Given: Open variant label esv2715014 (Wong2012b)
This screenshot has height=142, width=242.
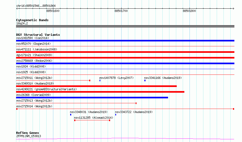Looking at the screenshot, I should (34, 106).
